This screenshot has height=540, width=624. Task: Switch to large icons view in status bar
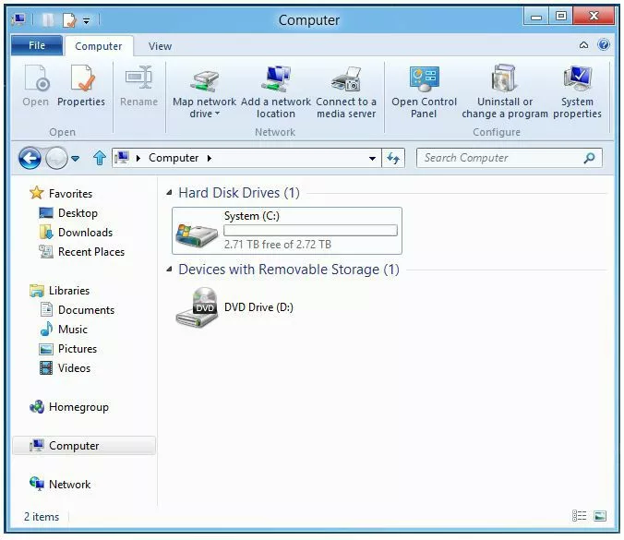pos(600,517)
